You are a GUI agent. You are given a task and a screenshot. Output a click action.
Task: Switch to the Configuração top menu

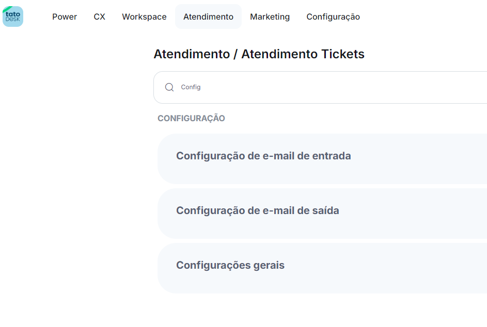[x=333, y=17]
